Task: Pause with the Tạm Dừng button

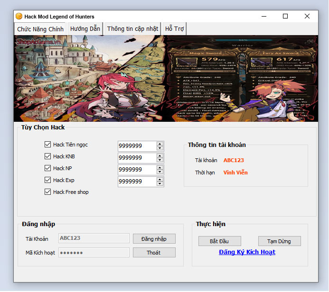Action: [x=280, y=241]
